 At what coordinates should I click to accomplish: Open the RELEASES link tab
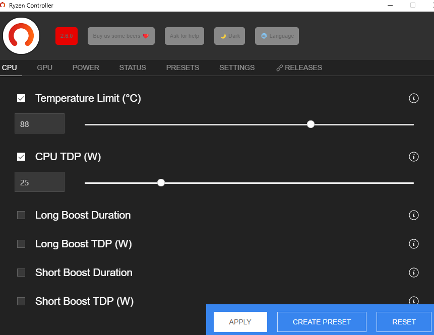299,68
